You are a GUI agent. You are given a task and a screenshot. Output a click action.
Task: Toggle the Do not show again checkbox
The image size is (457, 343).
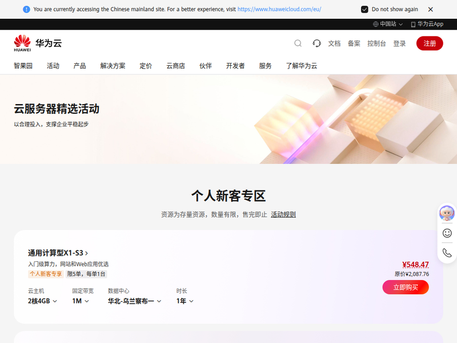[x=364, y=9]
